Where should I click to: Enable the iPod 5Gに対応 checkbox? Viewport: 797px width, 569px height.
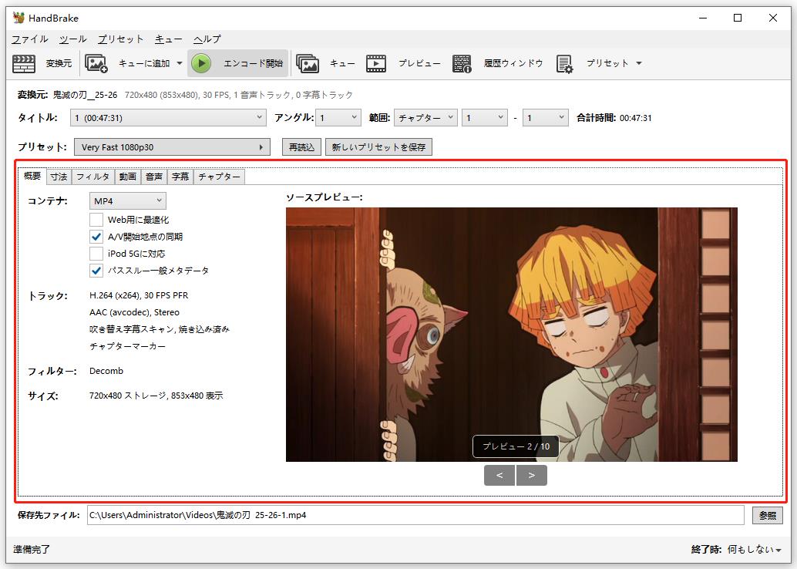(96, 253)
